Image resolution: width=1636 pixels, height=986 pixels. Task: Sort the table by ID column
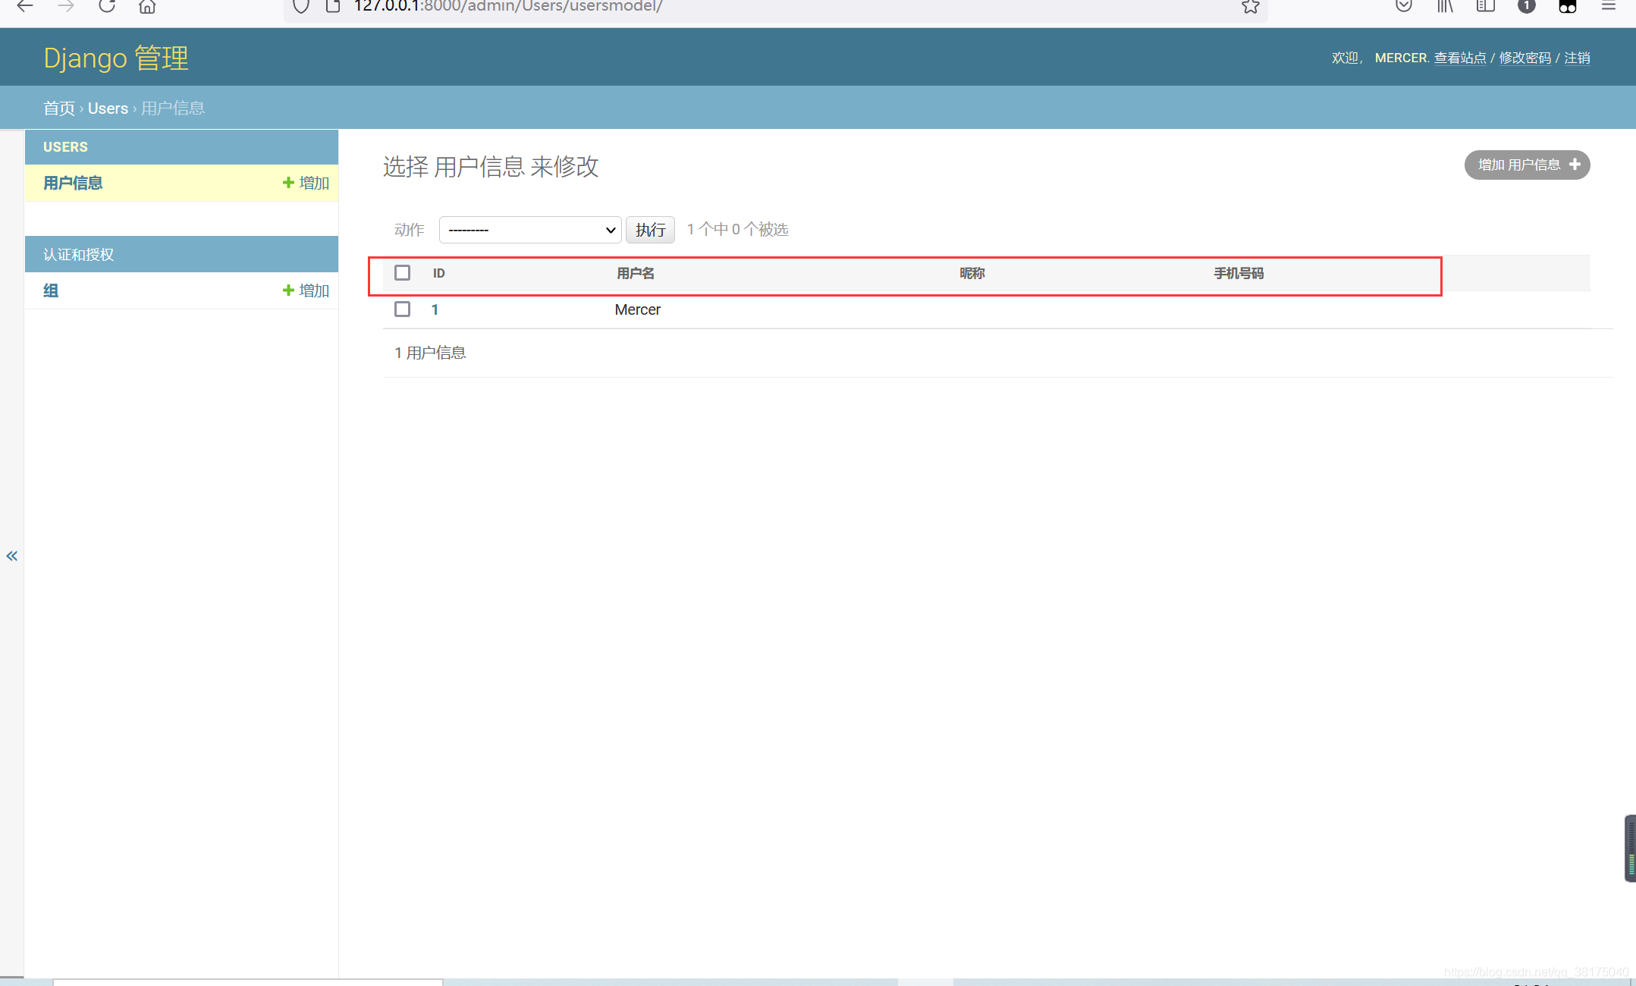[439, 273]
